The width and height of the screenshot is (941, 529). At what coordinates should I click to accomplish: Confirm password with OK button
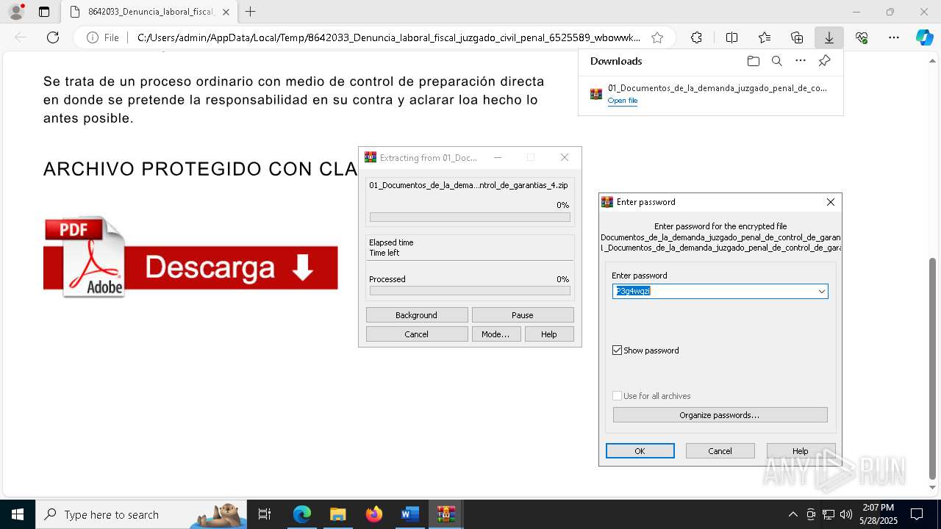point(640,451)
